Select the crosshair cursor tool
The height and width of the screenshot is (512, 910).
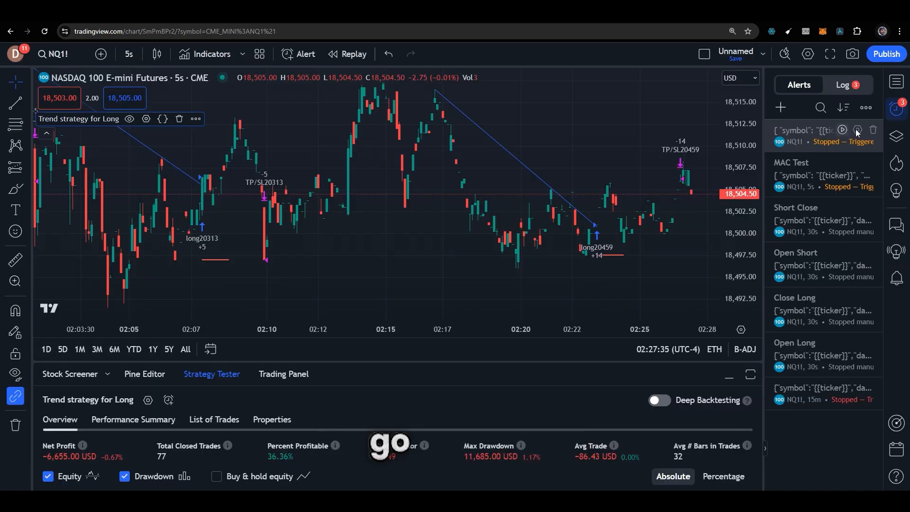click(15, 82)
